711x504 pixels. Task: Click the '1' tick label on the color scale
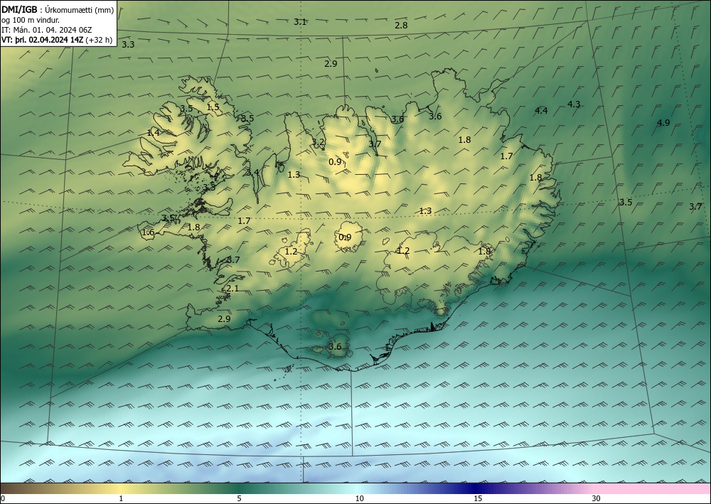pyautogui.click(x=121, y=498)
